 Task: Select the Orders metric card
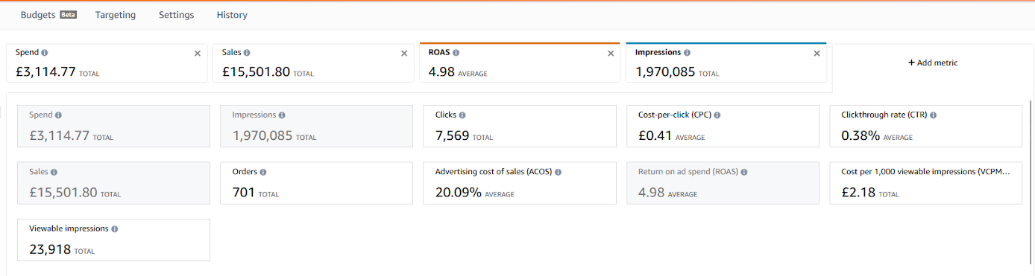point(317,183)
